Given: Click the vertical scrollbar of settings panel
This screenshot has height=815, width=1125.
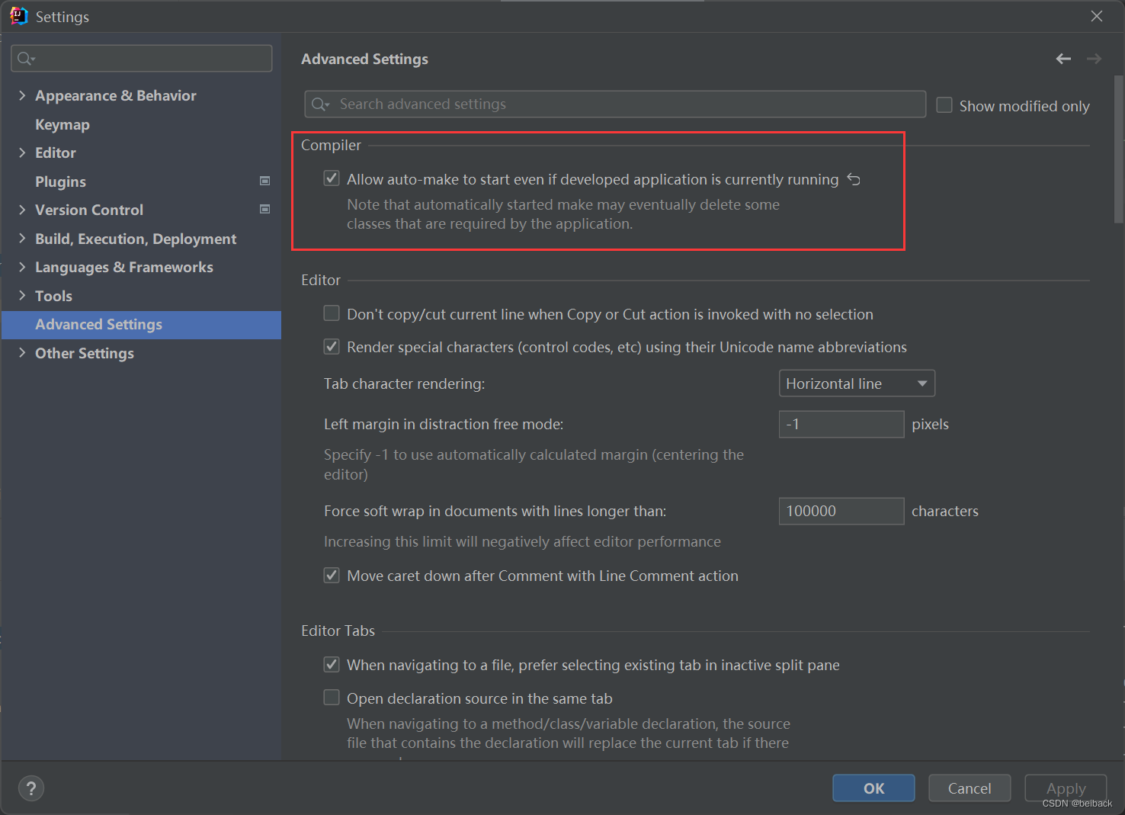Looking at the screenshot, I should pyautogui.click(x=1119, y=149).
